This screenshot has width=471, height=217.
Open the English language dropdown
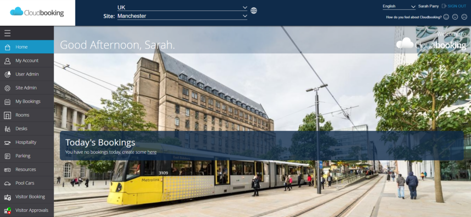click(399, 6)
